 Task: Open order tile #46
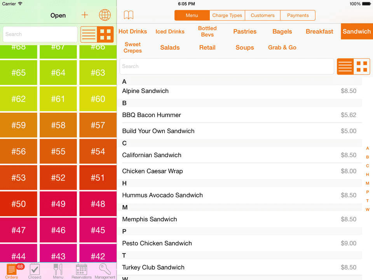click(58, 230)
